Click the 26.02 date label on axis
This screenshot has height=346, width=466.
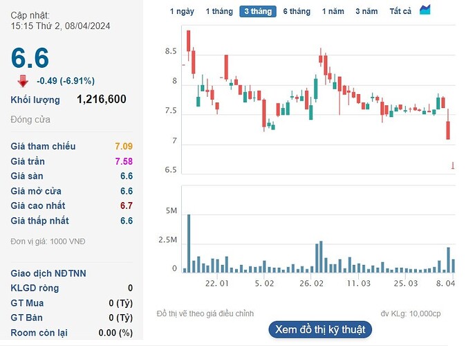point(311,283)
